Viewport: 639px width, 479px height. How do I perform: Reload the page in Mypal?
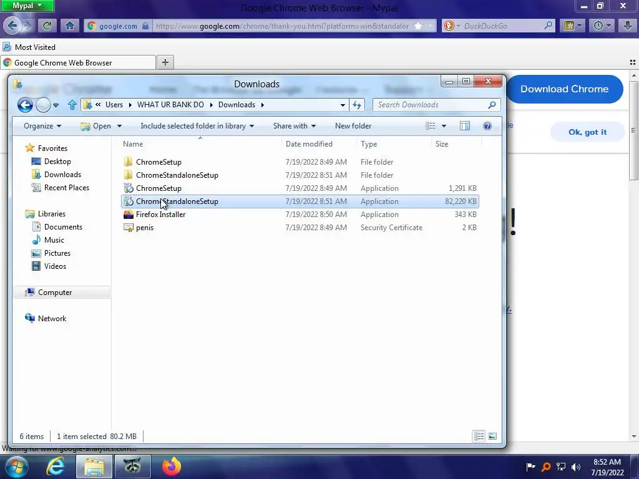point(47,26)
